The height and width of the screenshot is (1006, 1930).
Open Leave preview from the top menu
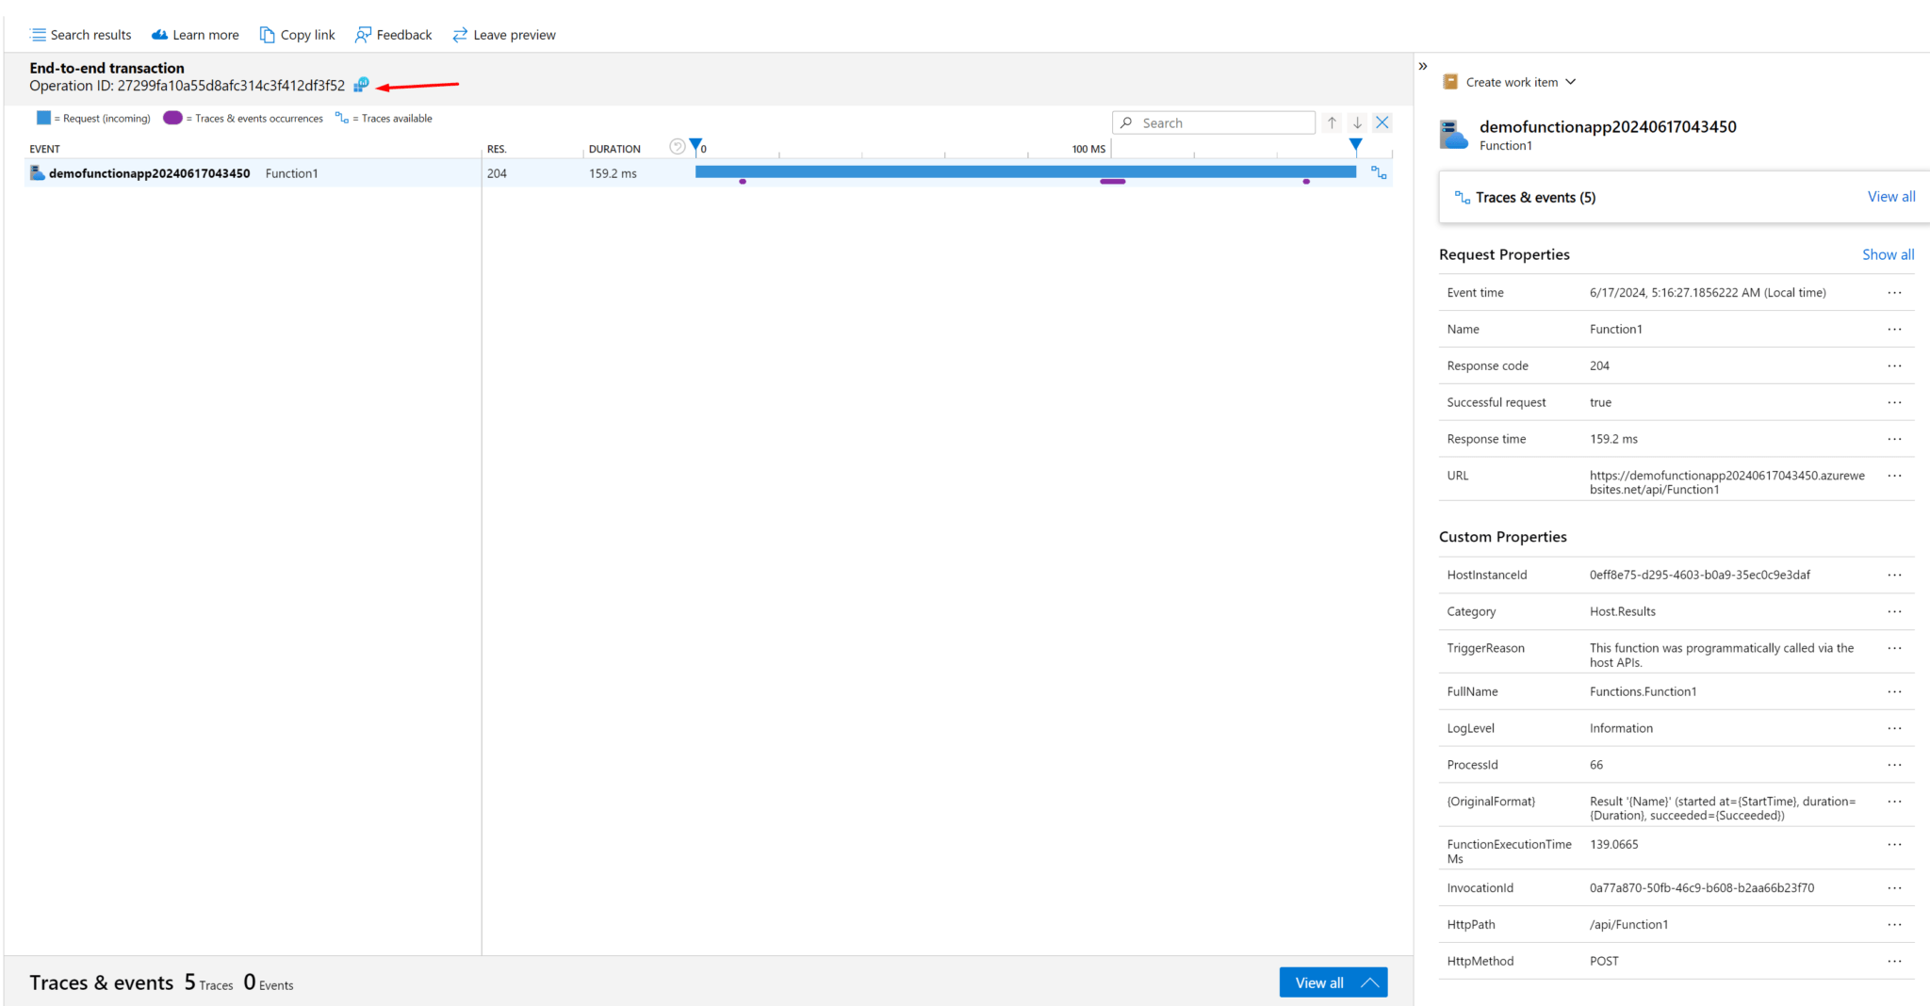pyautogui.click(x=503, y=35)
